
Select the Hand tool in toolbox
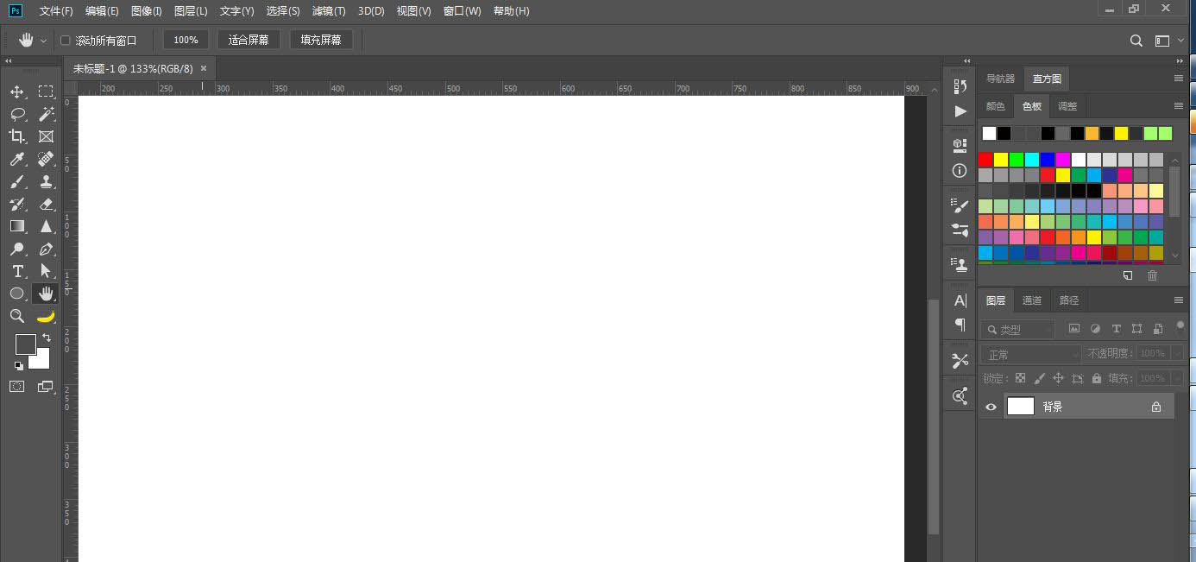(46, 294)
